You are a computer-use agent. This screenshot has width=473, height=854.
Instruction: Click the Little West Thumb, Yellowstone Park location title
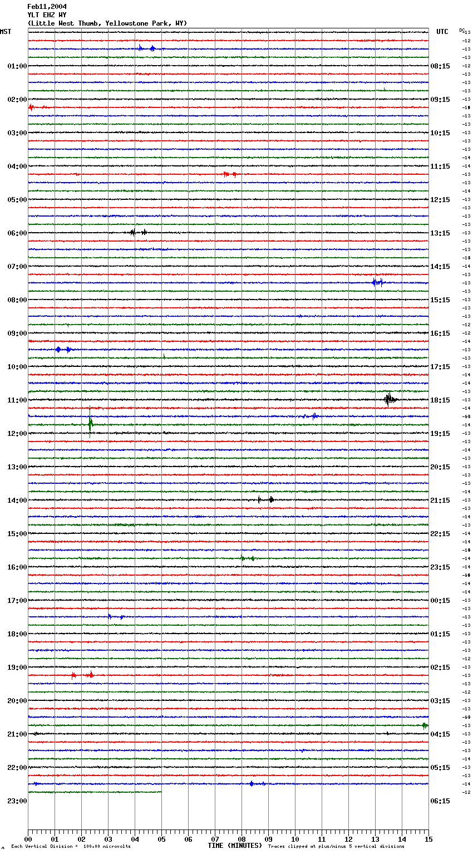point(107,23)
